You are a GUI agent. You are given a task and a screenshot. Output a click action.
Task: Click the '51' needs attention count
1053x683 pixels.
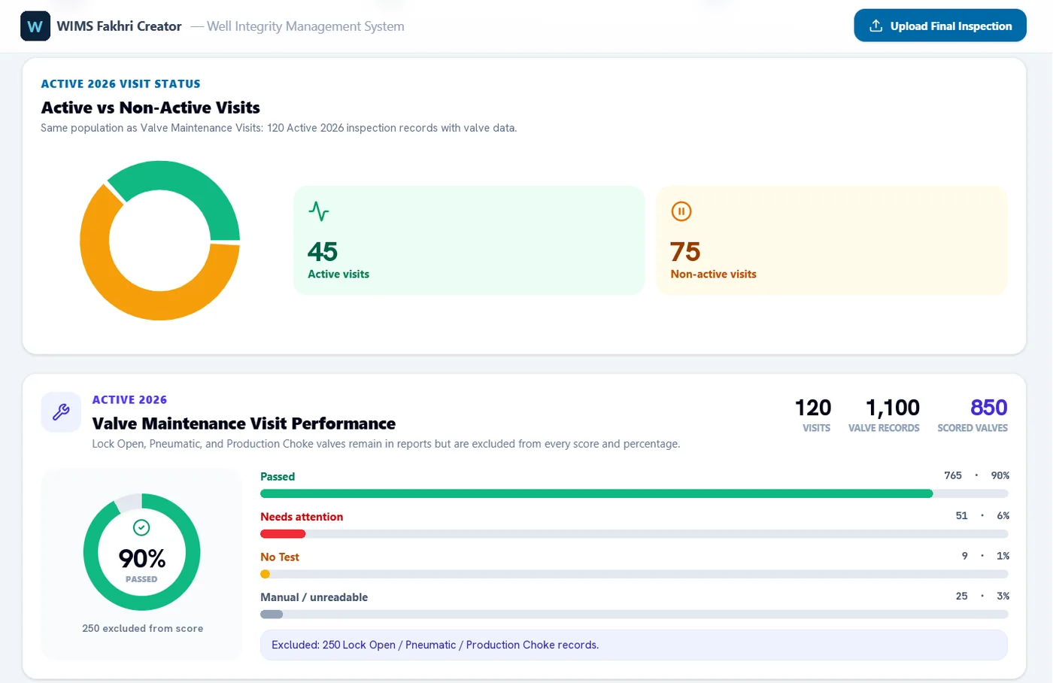point(962,516)
